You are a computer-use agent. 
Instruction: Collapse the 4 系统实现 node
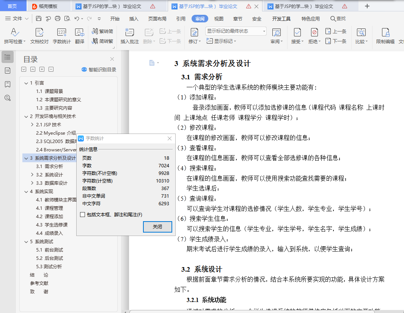point(26,192)
